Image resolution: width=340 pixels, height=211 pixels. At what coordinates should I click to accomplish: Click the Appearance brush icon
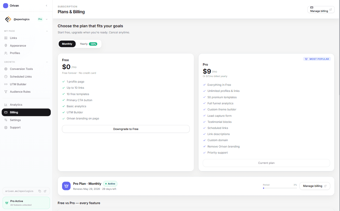tap(6, 46)
